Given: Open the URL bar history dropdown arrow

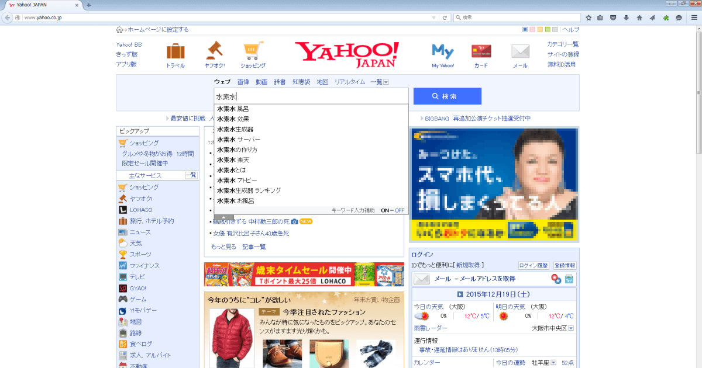Looking at the screenshot, I should [x=433, y=18].
